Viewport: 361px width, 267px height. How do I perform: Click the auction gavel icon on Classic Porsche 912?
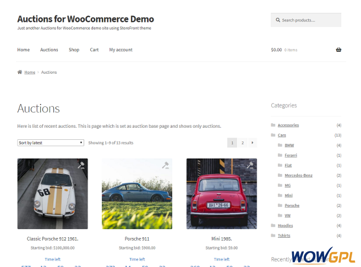click(81, 165)
